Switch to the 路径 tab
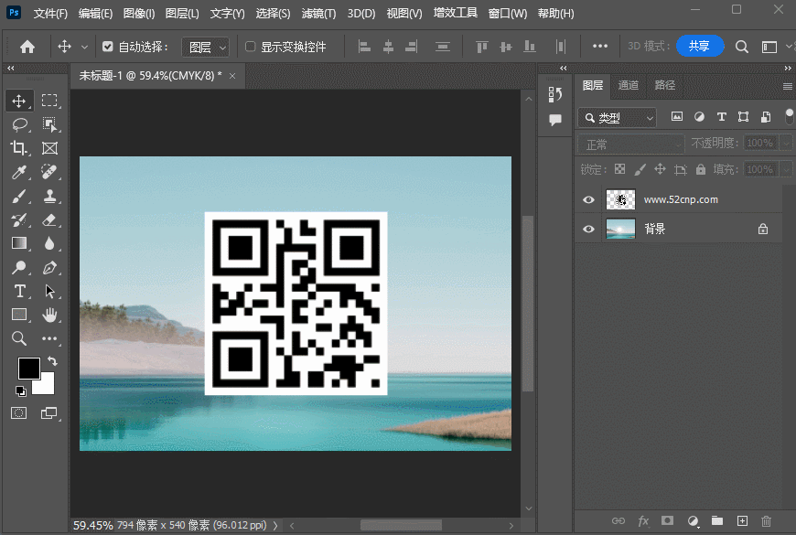796x535 pixels. click(x=664, y=85)
